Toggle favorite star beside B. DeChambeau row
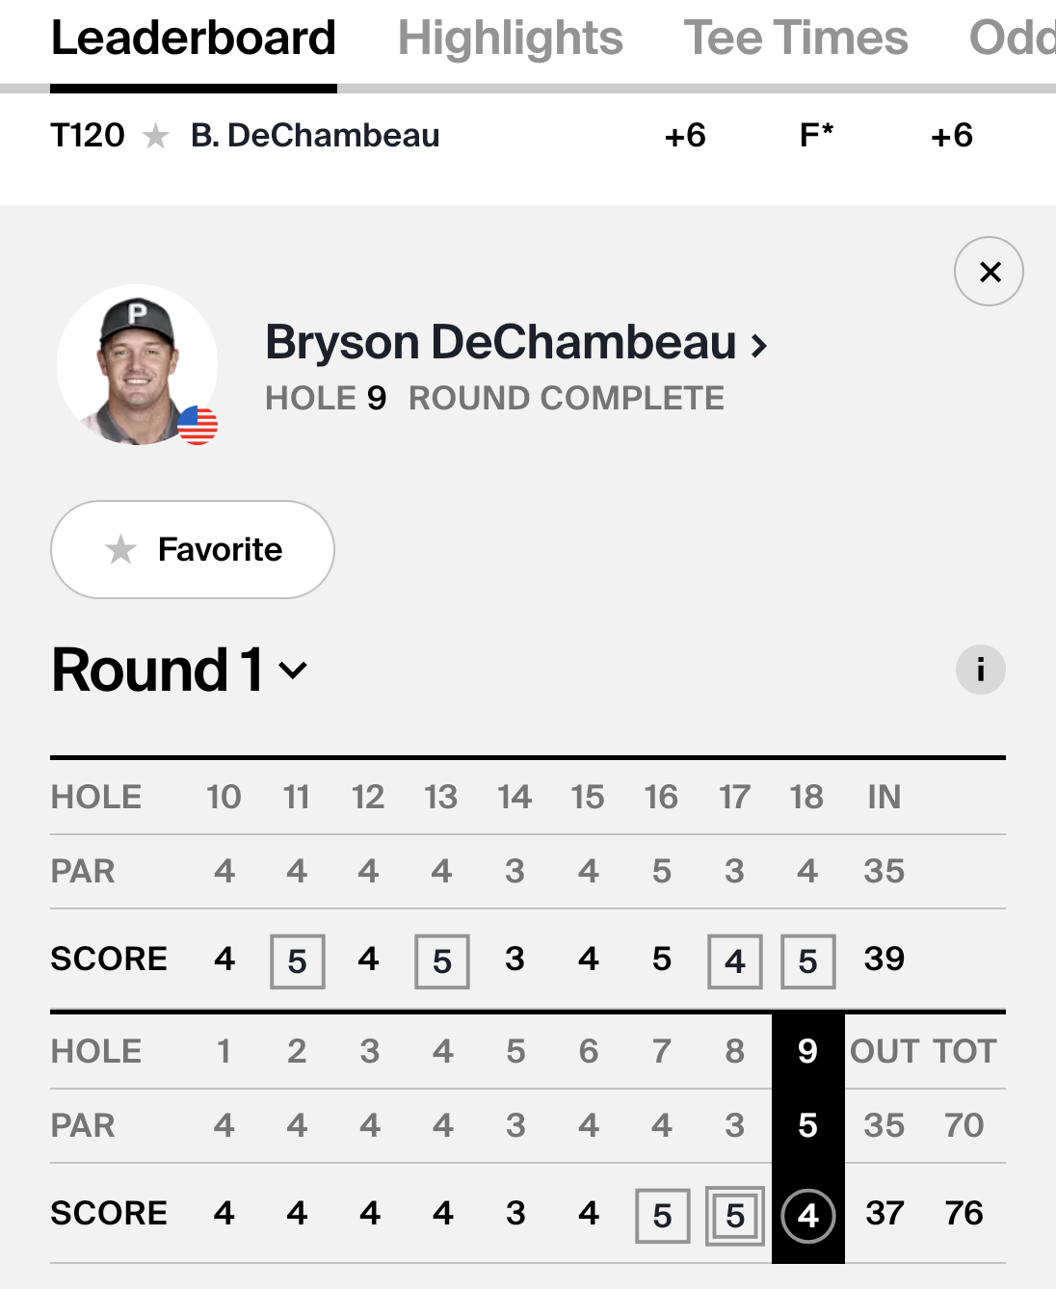Image resolution: width=1056 pixels, height=1289 pixels. click(156, 136)
